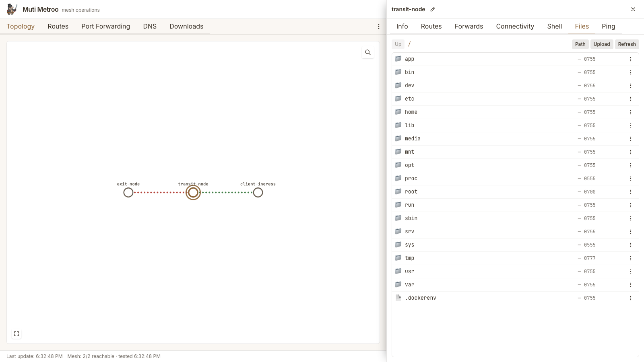This screenshot has height=362, width=644.
Task: Click fullscreen expand icon in topology canvas
Action: click(x=17, y=334)
